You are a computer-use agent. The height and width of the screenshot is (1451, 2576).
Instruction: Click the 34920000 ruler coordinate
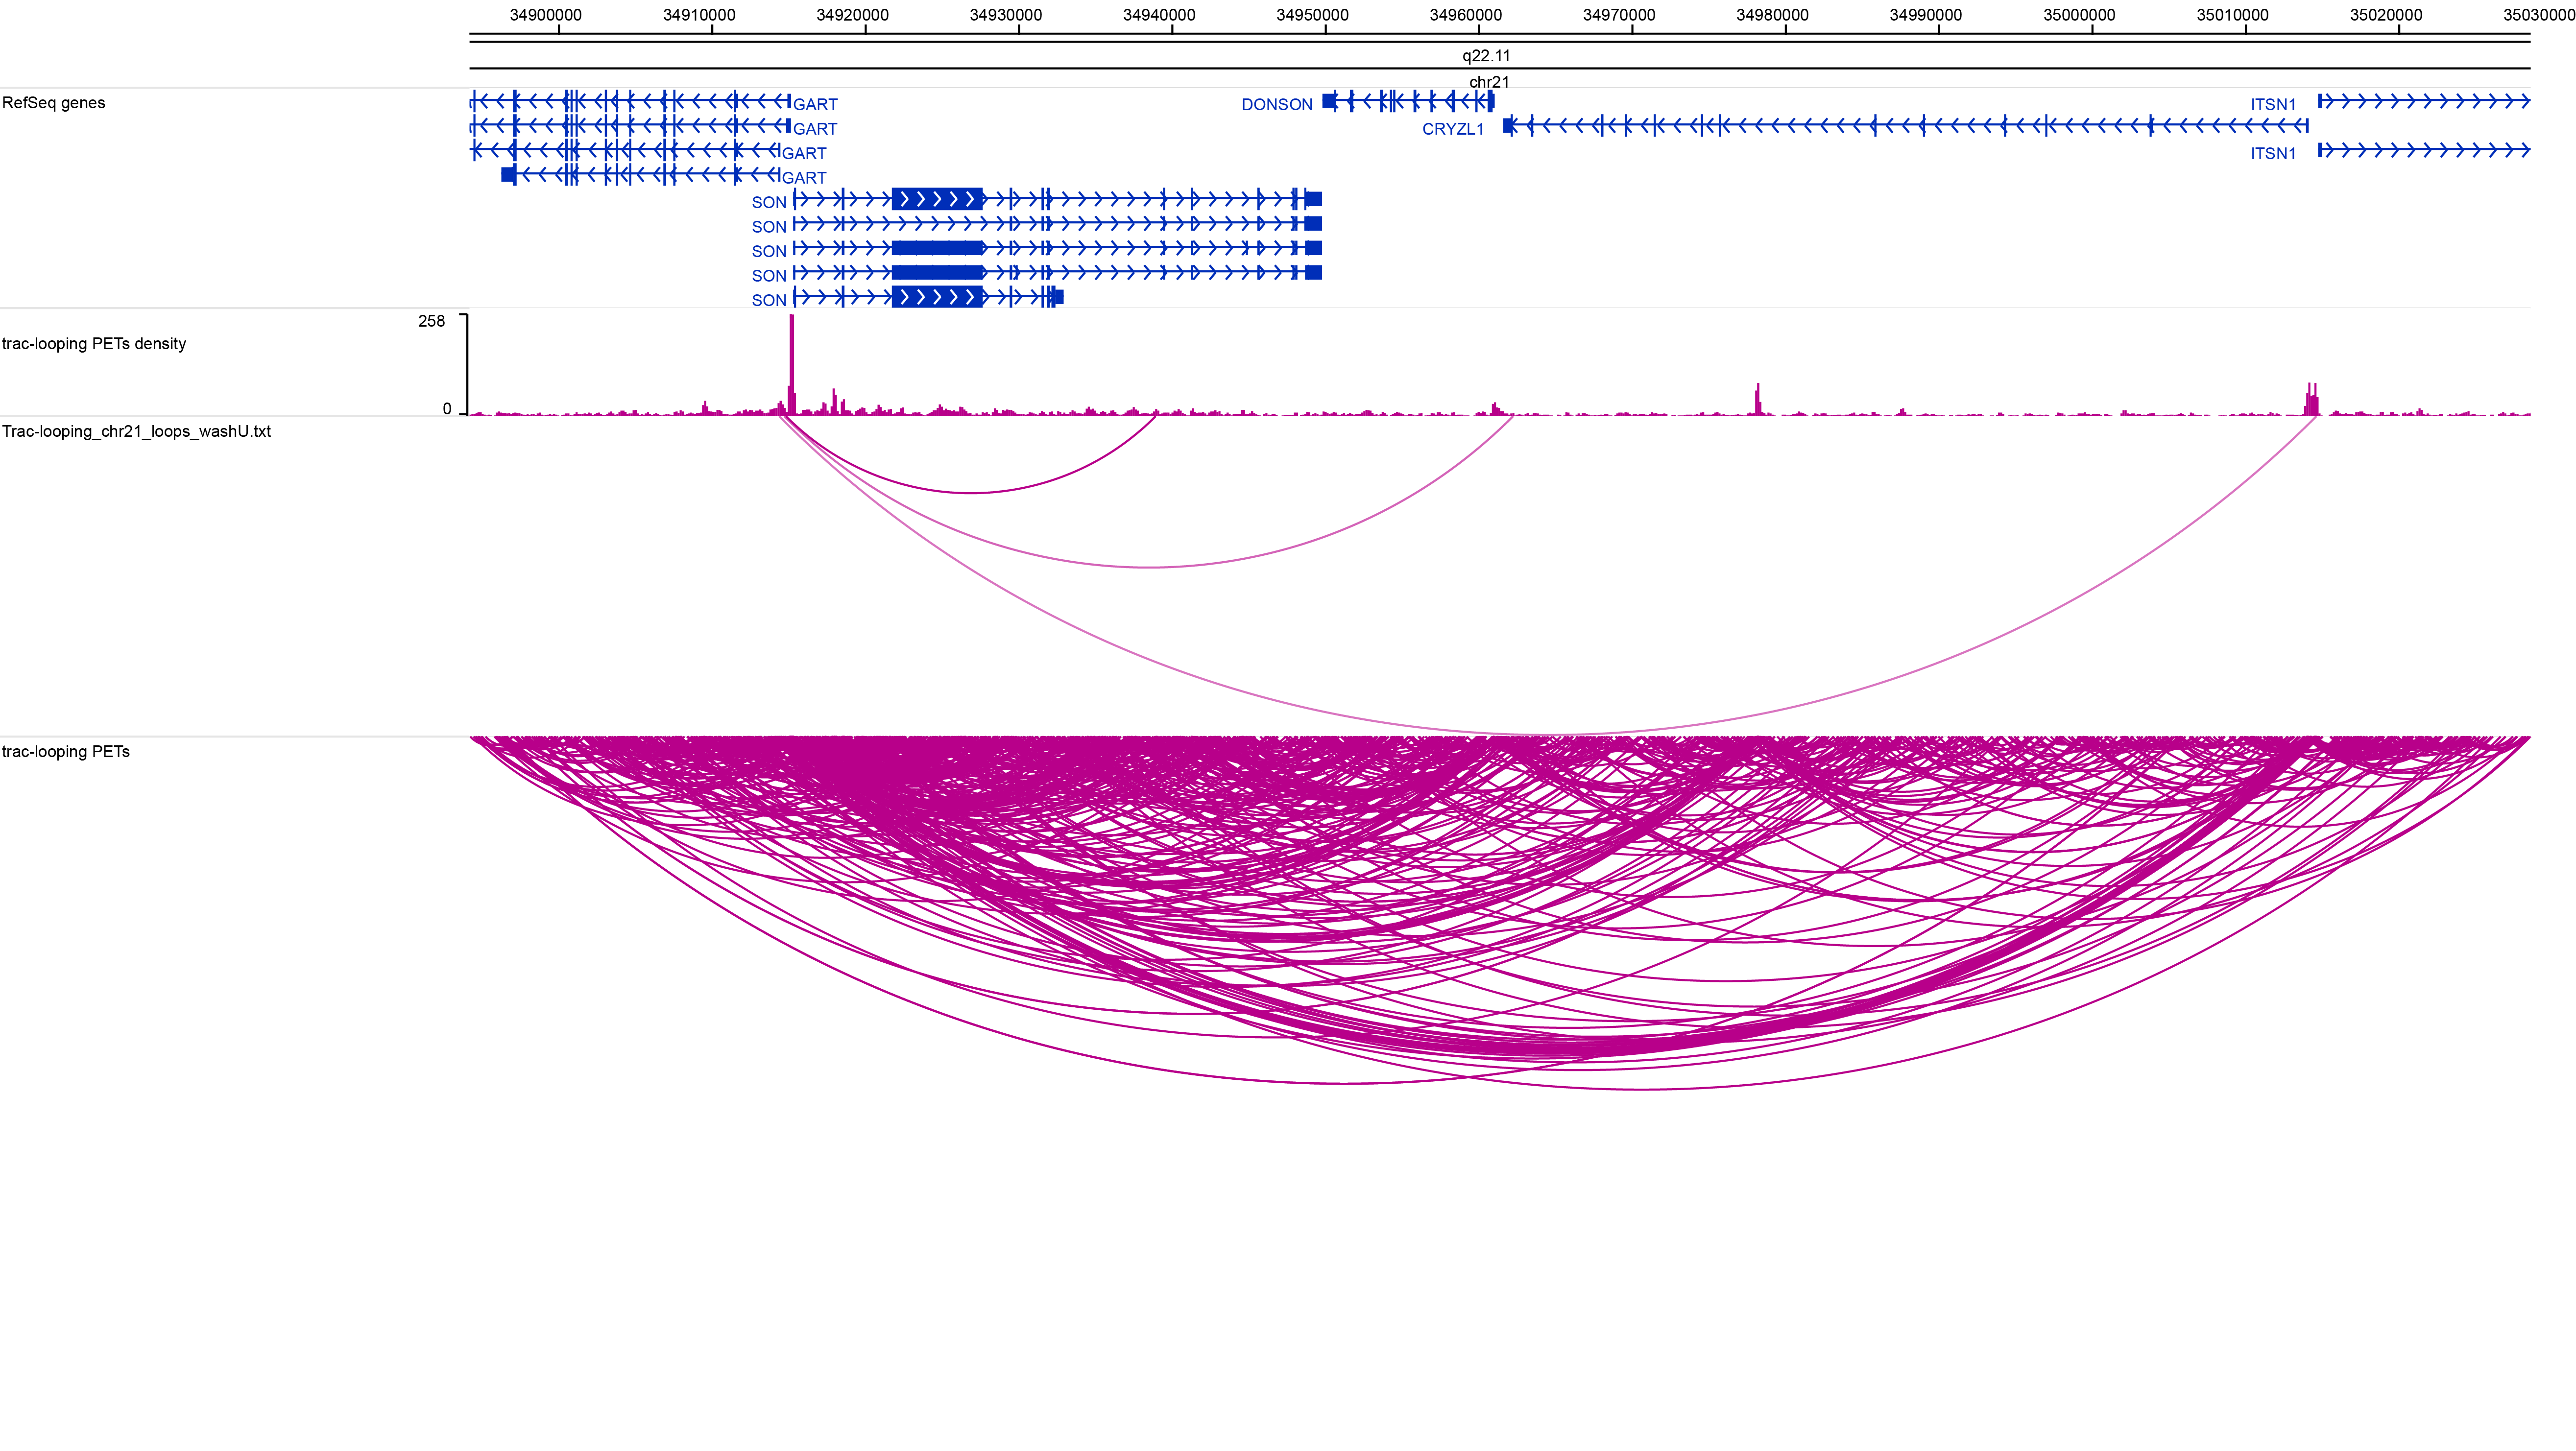click(852, 15)
